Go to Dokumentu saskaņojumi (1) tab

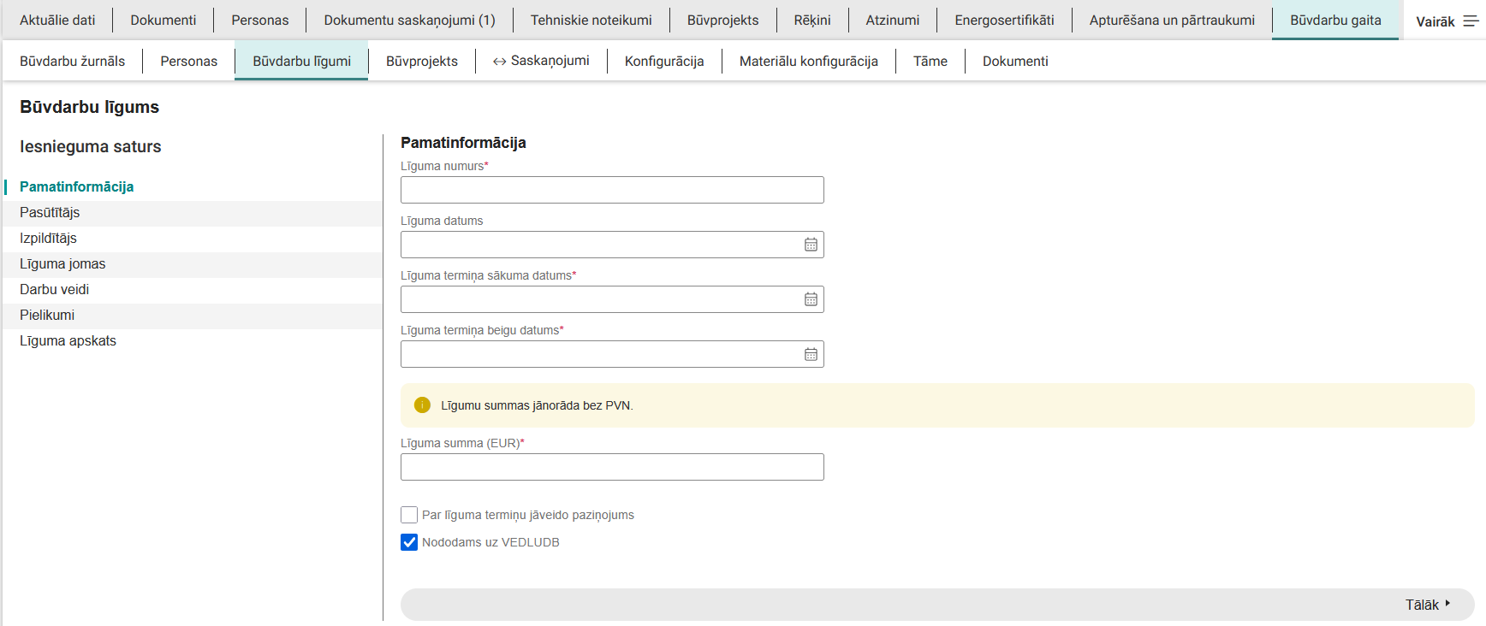[409, 20]
